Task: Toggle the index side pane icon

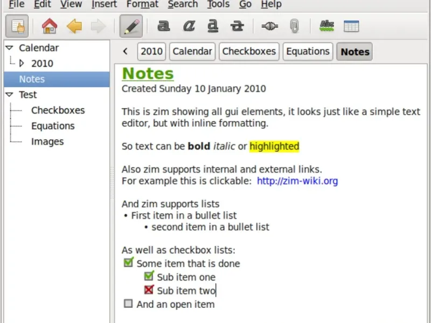Action: 17,26
